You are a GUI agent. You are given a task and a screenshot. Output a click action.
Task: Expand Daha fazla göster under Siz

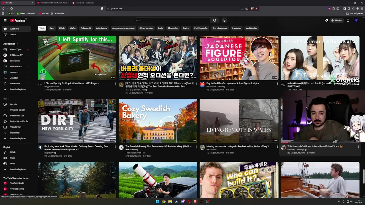[x=16, y=138]
